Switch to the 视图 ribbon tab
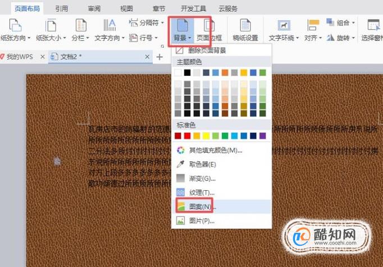The height and width of the screenshot is (267, 383). tap(126, 9)
